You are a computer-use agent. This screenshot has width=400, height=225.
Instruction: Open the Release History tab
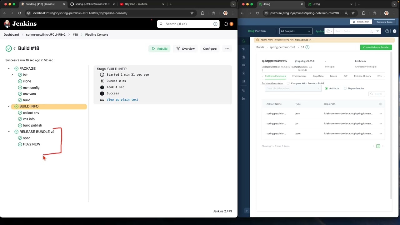(x=362, y=76)
